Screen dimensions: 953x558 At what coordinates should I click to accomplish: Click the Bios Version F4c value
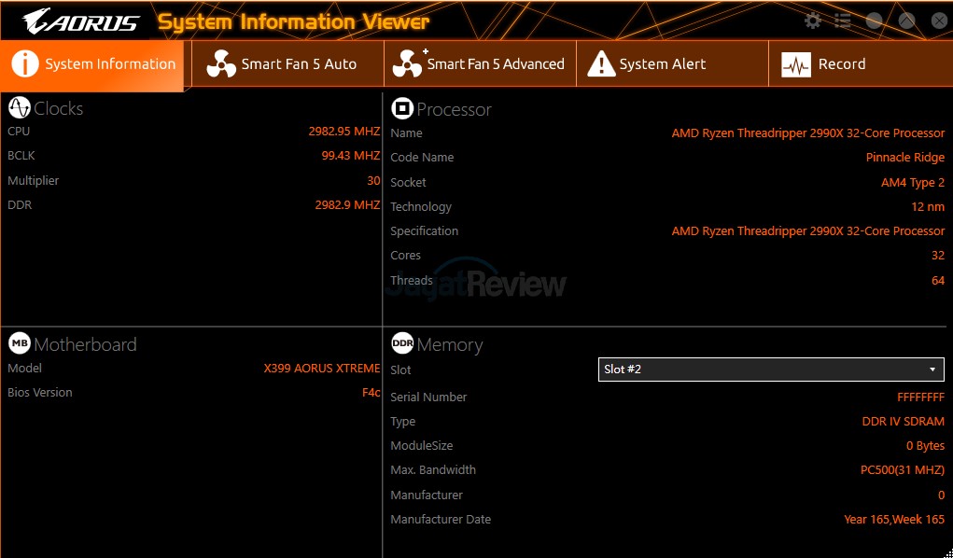pyautogui.click(x=371, y=393)
